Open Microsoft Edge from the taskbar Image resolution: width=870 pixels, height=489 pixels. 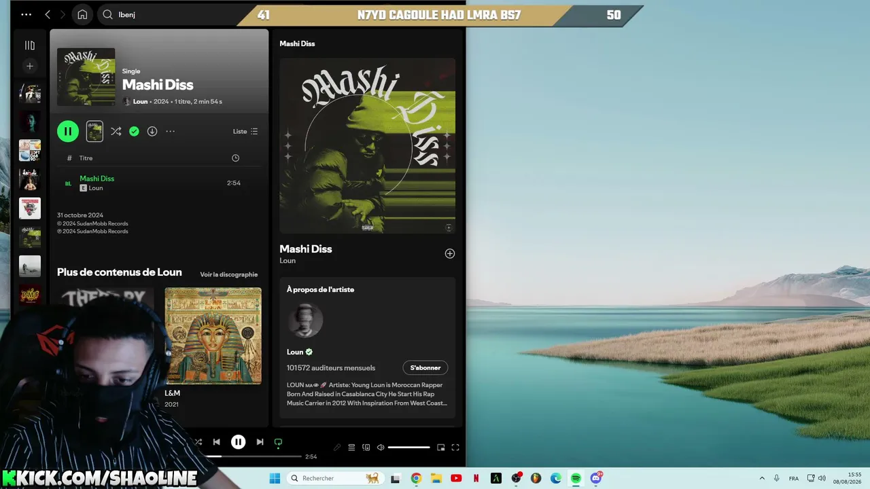pos(556,478)
